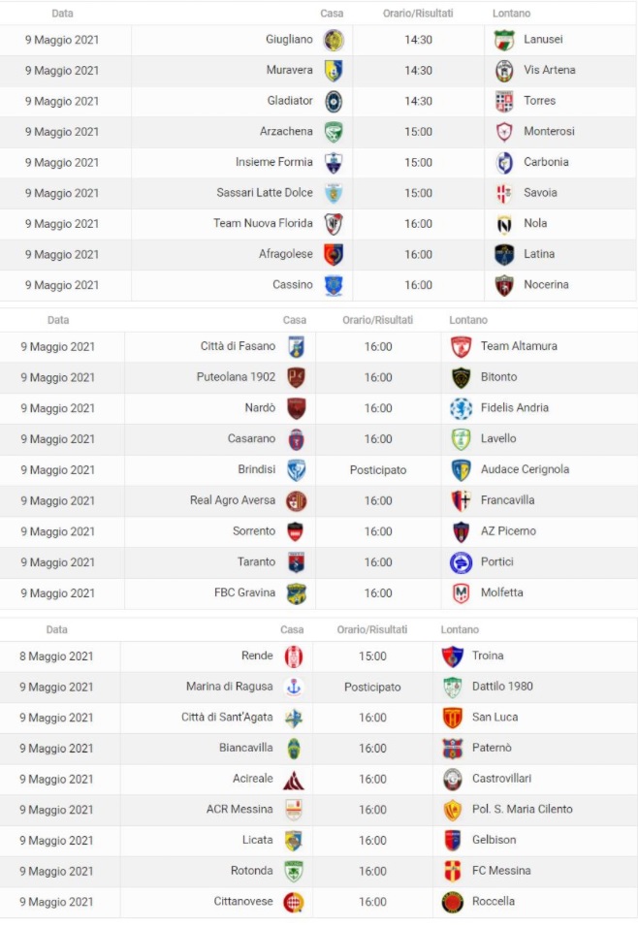Click the Acireale team crest
The width and height of the screenshot is (638, 928).
pyautogui.click(x=294, y=779)
